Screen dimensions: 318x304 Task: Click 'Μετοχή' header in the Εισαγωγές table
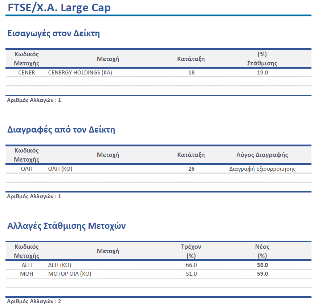[x=108, y=59]
